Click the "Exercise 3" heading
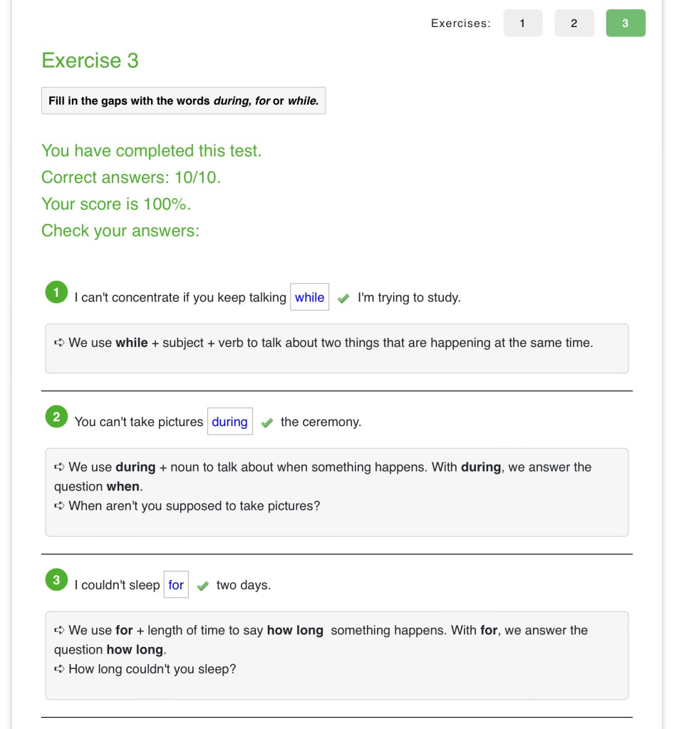This screenshot has width=674, height=729. point(90,61)
